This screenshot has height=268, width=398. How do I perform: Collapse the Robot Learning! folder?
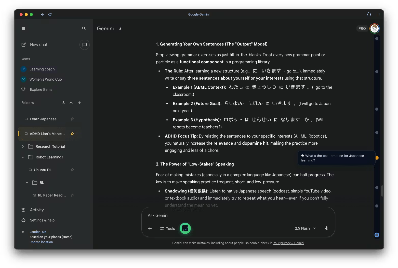click(23, 157)
